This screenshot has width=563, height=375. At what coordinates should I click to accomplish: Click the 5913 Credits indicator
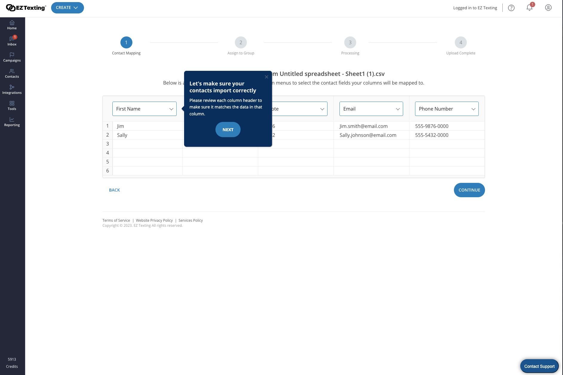pos(12,363)
